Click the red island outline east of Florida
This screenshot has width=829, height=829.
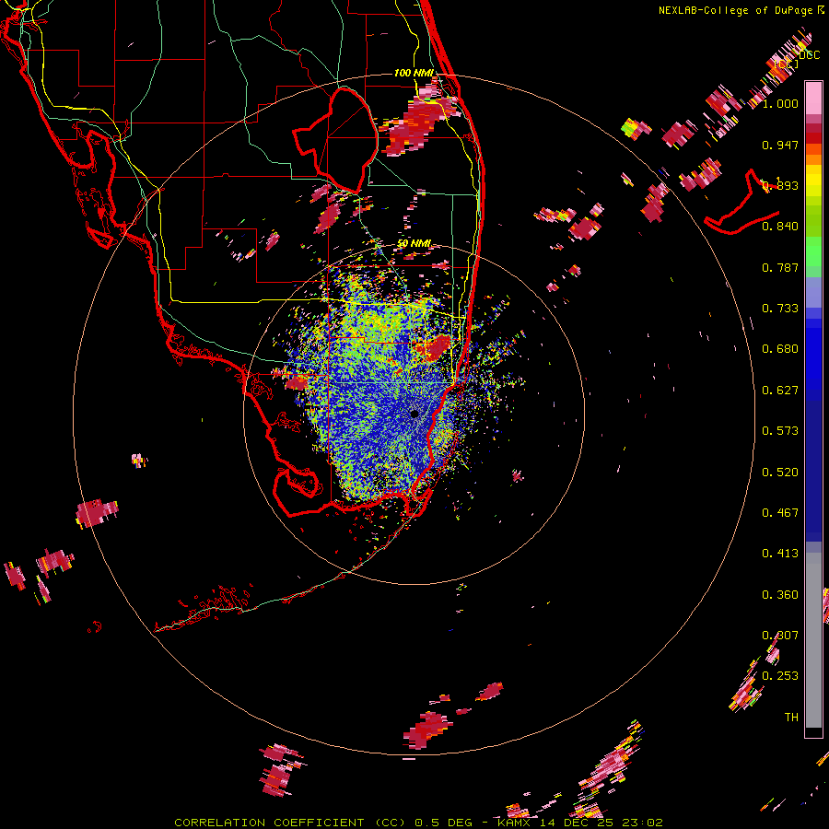click(741, 204)
